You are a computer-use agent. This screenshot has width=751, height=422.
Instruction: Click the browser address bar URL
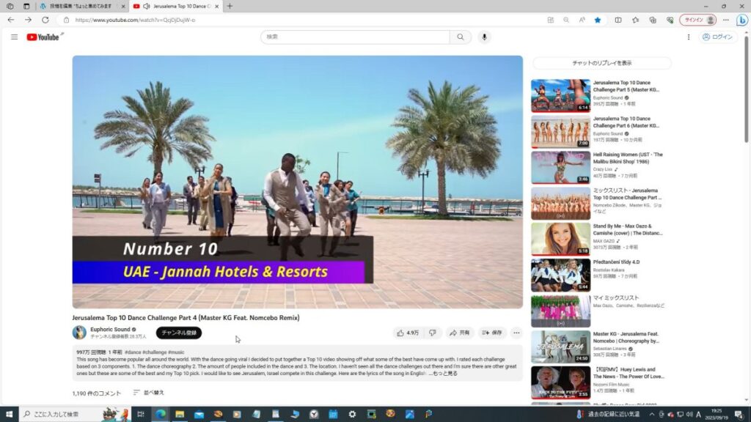tap(135, 20)
